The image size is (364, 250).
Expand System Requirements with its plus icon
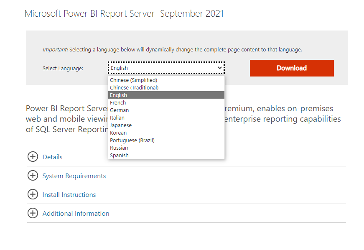click(x=33, y=176)
